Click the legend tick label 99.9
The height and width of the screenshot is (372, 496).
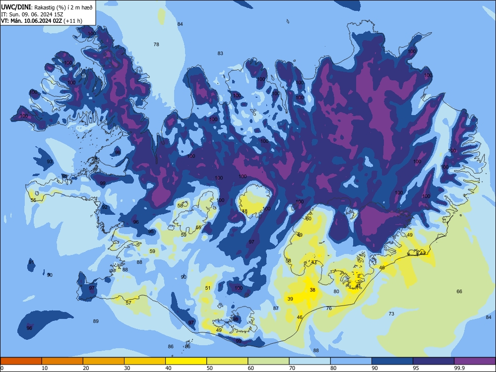(459, 368)
